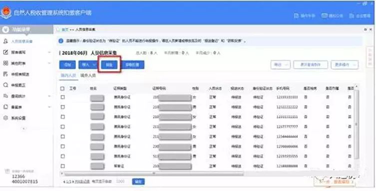The image size is (376, 191).
Task: Click the home icon in the breadcrumb
Action: pyautogui.click(x=58, y=30)
